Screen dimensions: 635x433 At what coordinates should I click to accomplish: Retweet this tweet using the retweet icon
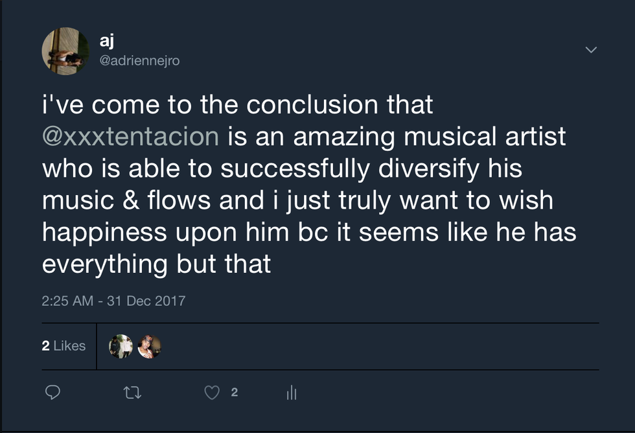[x=132, y=392]
